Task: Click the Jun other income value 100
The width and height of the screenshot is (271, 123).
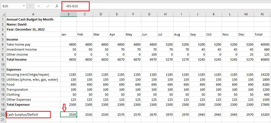Action: point(149,54)
